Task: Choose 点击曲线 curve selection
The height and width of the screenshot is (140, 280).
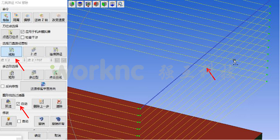Action: [x=56, y=75]
